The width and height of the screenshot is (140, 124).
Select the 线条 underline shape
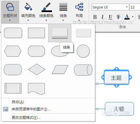click(x=60, y=33)
